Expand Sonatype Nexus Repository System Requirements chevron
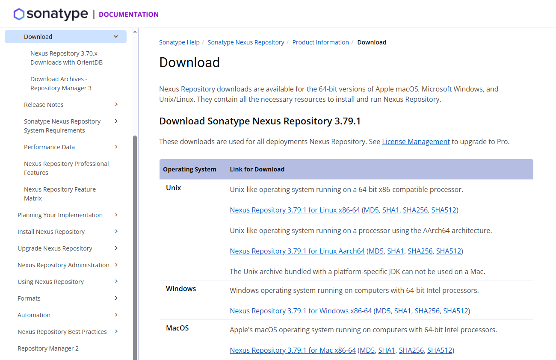The height and width of the screenshot is (360, 556). click(116, 121)
